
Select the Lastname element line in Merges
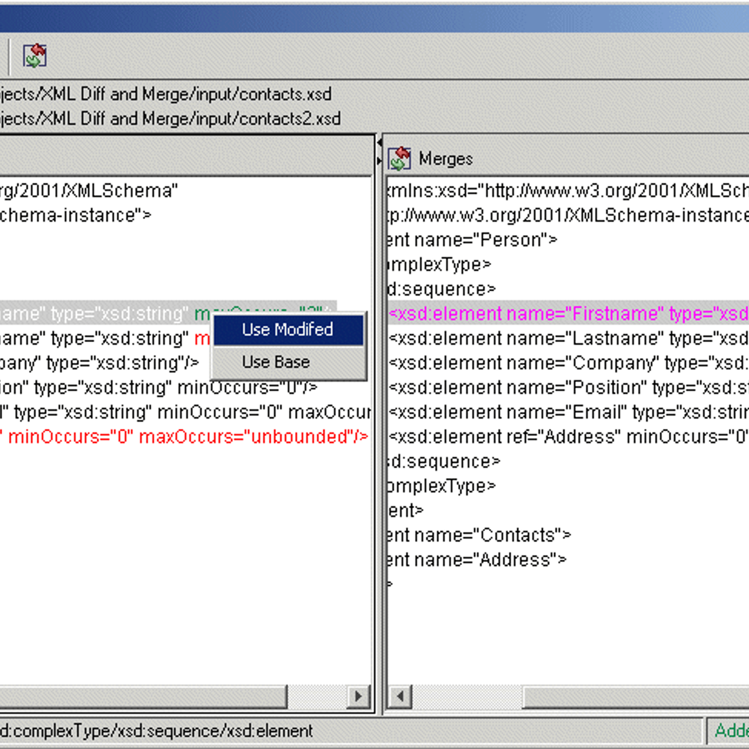pos(568,338)
